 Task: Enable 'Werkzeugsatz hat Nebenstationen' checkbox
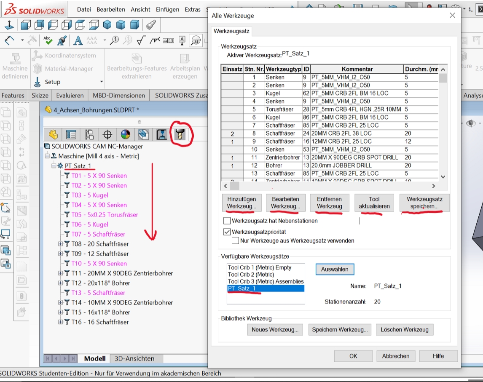[227, 221]
